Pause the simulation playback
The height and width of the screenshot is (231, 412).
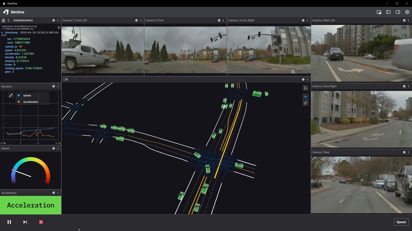[x=9, y=222]
